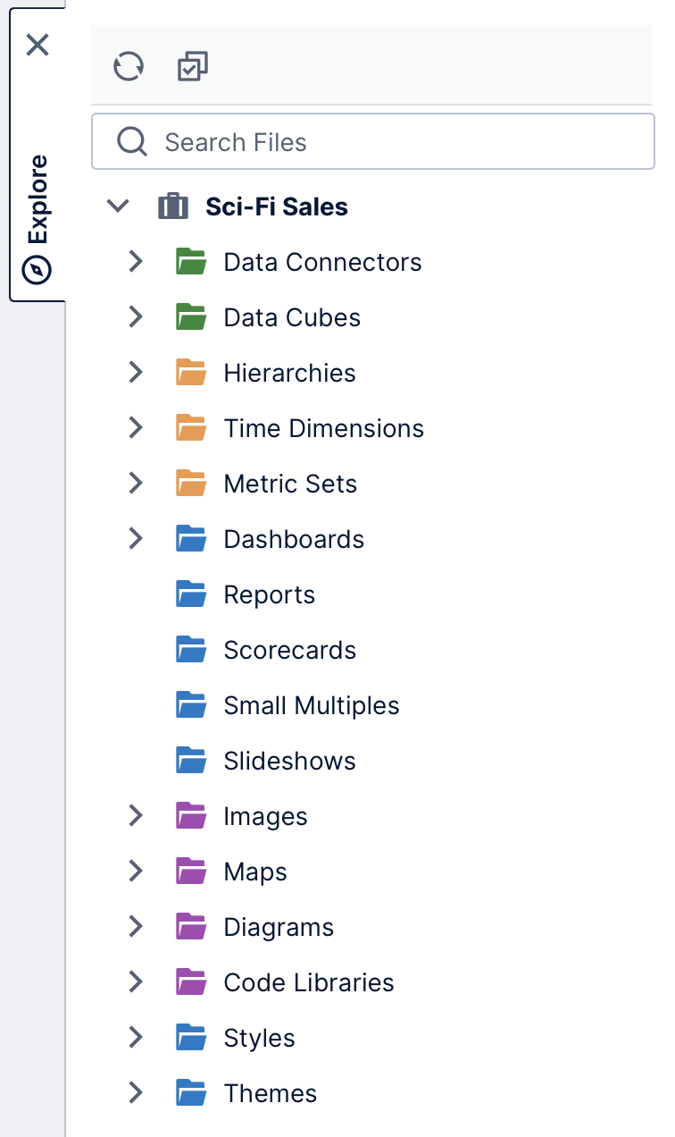Expand the Themes folder chevron
Screen dimensions: 675x1137
(136, 1093)
